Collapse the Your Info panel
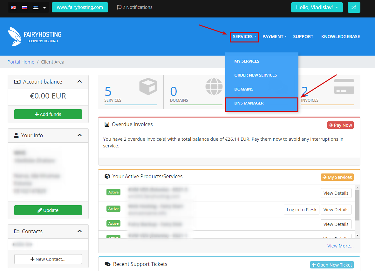Viewport: 375px width, 271px height. click(x=79, y=135)
